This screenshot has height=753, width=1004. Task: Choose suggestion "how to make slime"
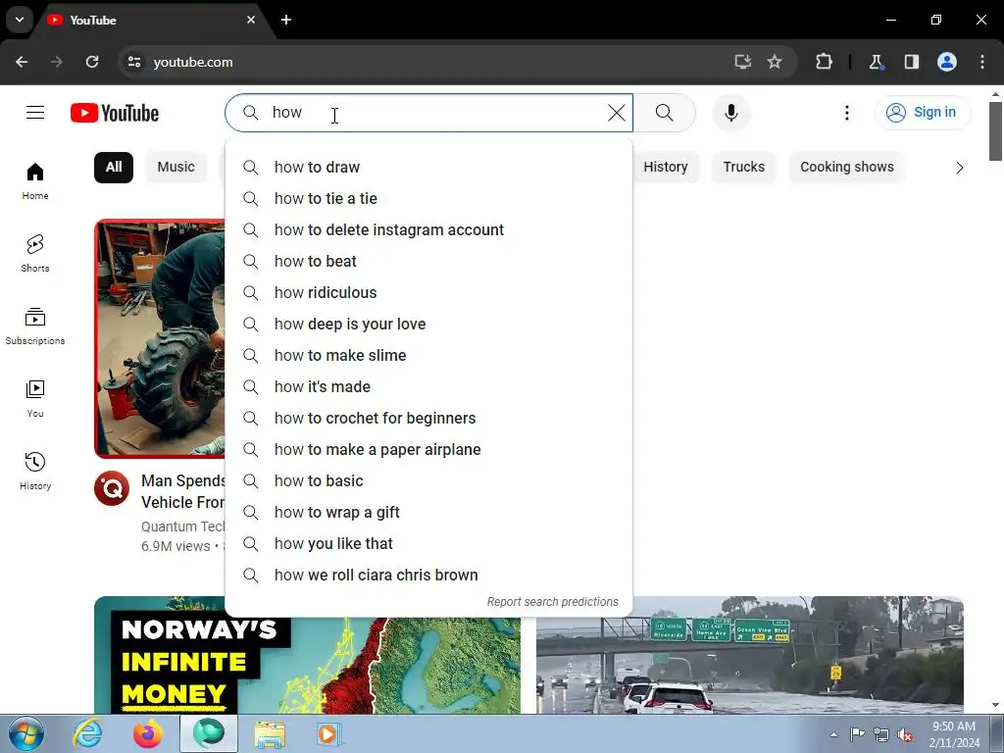(x=429, y=355)
